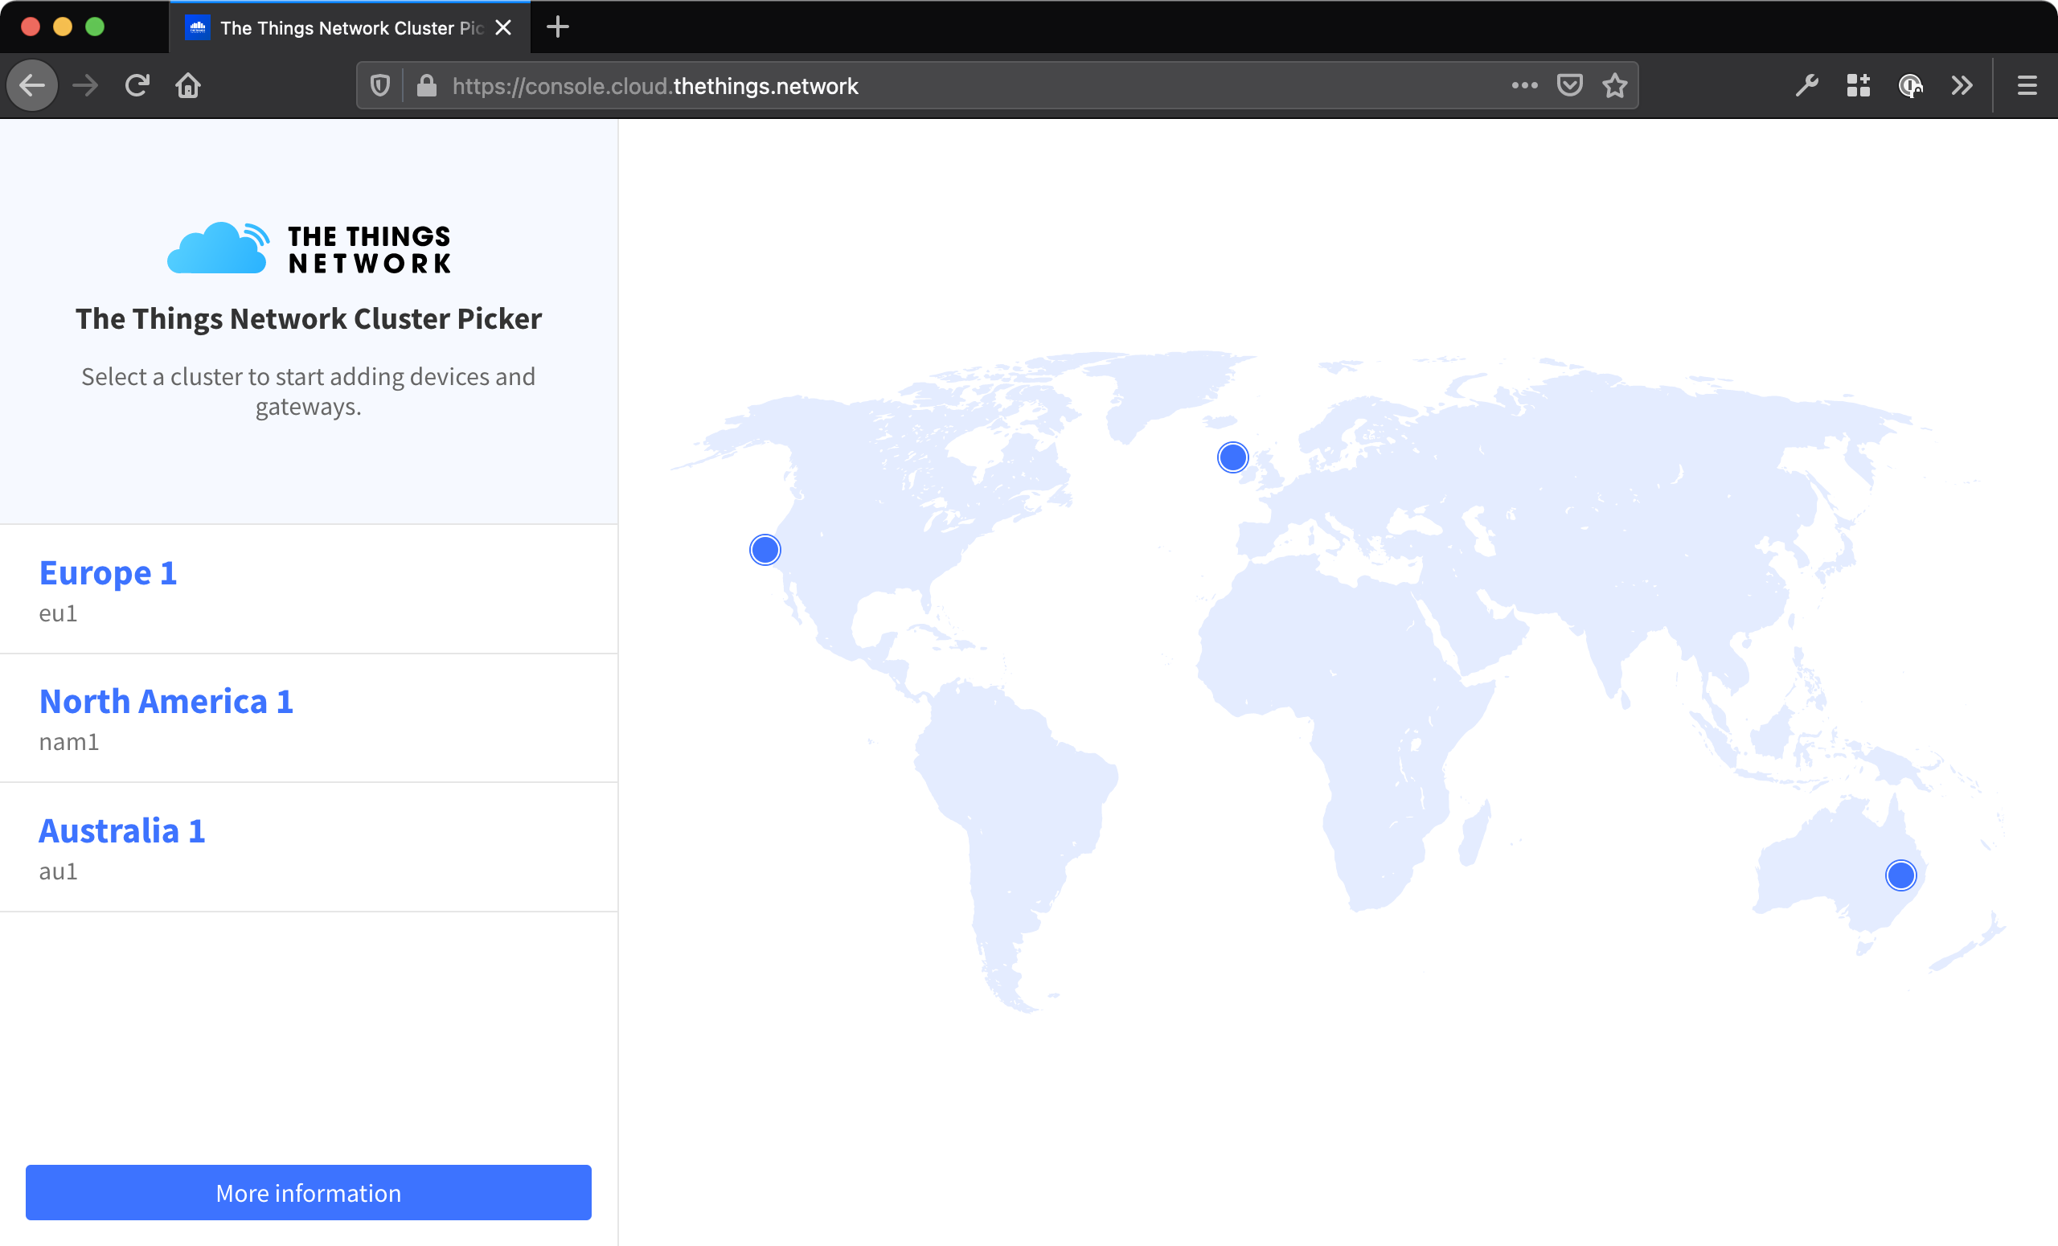Click the browser bookmark star icon
This screenshot has height=1246, width=2058.
coord(1614,85)
